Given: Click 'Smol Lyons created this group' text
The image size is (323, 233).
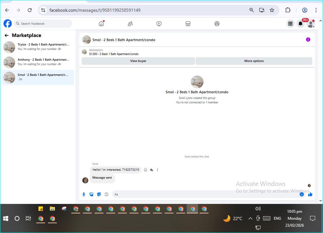Looking at the screenshot, I should click(197, 98).
